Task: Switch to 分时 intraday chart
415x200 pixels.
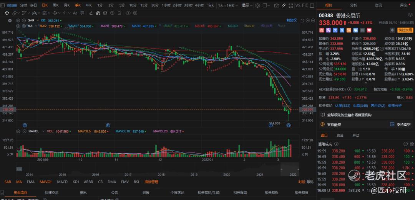Action: tap(23, 5)
